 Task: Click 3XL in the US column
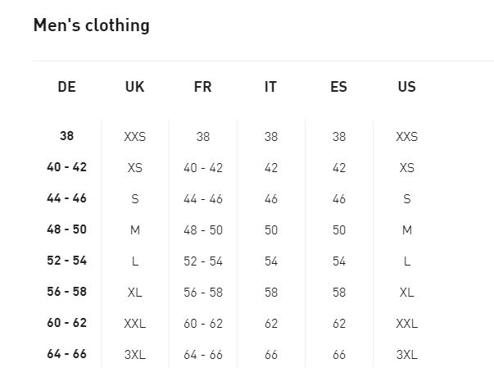click(406, 355)
